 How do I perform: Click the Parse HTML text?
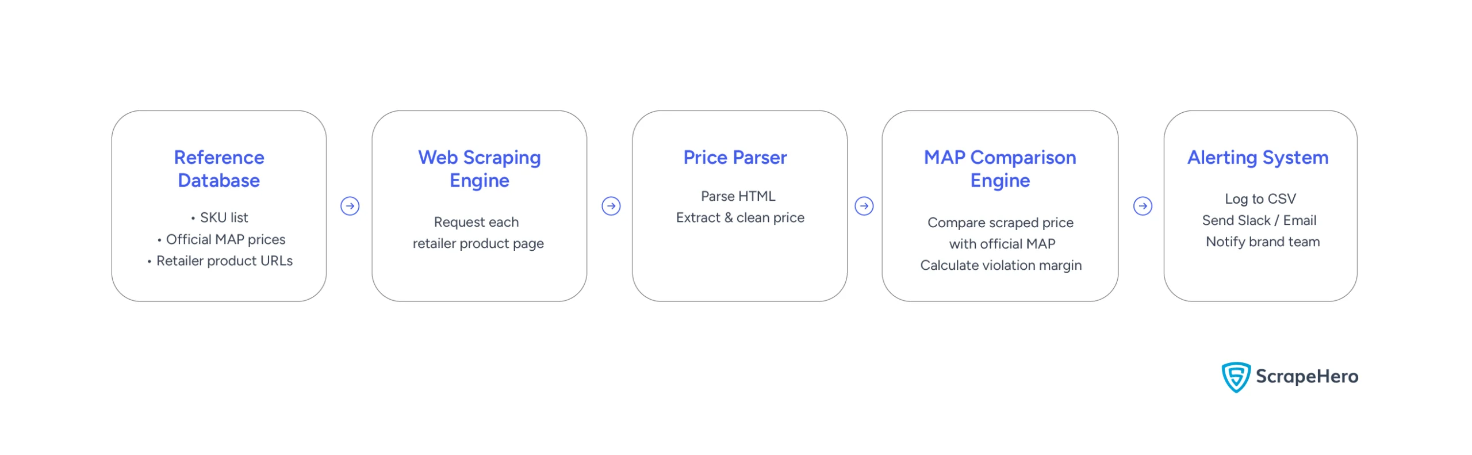pyautogui.click(x=738, y=197)
